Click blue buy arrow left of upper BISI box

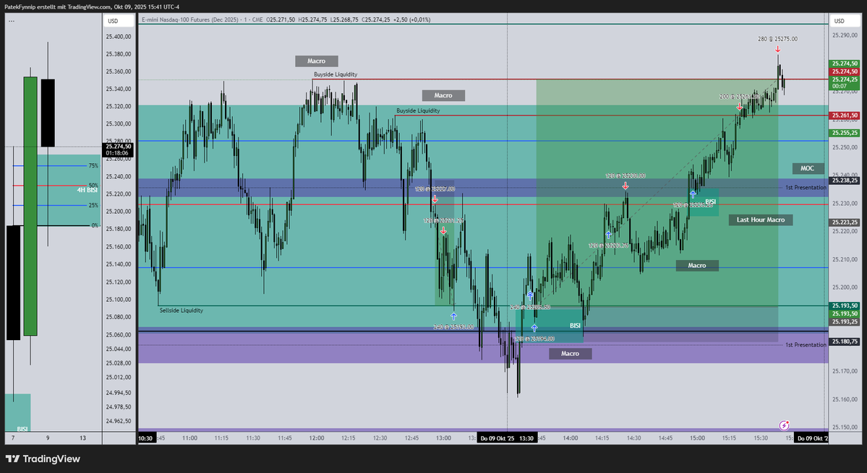click(x=693, y=194)
